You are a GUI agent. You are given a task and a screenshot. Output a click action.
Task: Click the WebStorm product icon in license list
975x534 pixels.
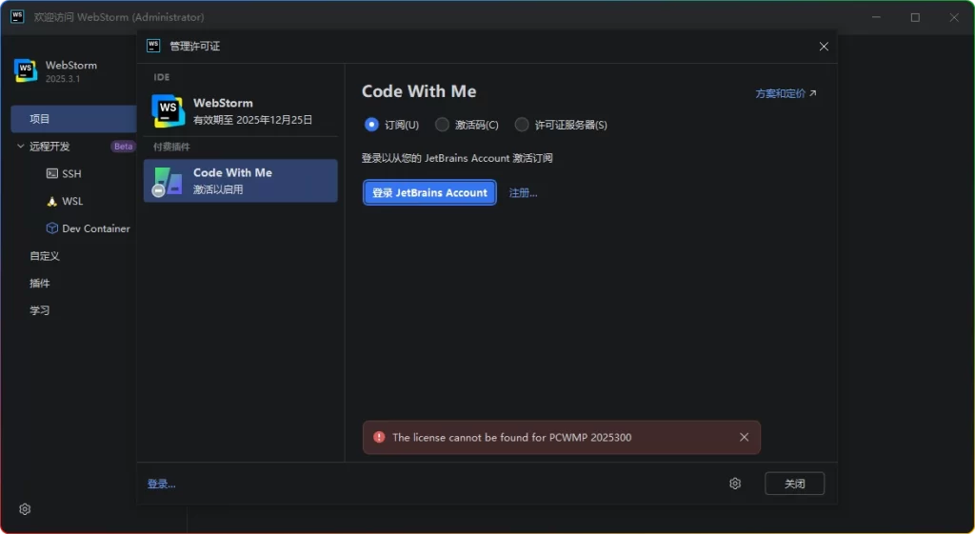coord(168,110)
